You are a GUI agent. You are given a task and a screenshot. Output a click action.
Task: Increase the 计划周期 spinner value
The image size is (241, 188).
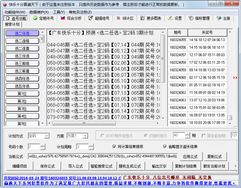coord(91,145)
